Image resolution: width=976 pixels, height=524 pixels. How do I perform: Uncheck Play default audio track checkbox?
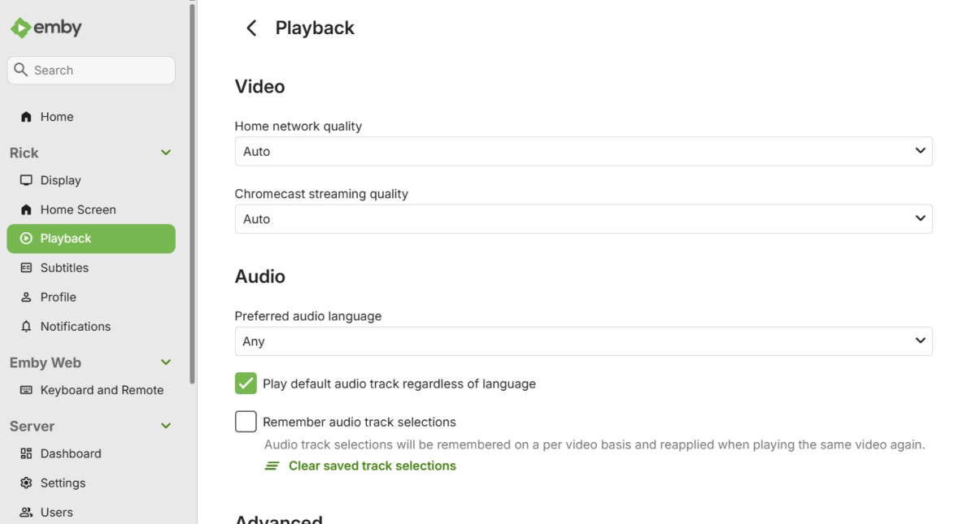246,383
